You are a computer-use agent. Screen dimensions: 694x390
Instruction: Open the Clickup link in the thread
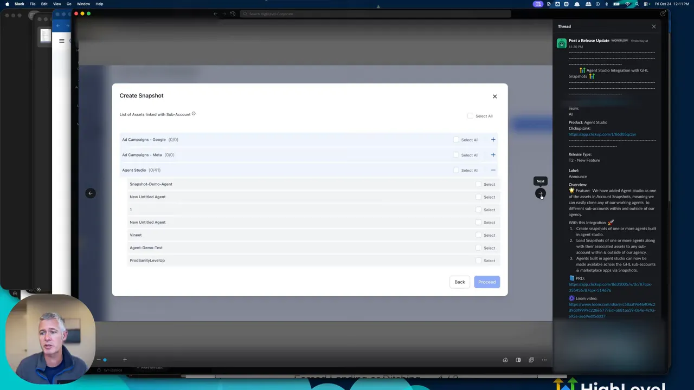pos(602,134)
